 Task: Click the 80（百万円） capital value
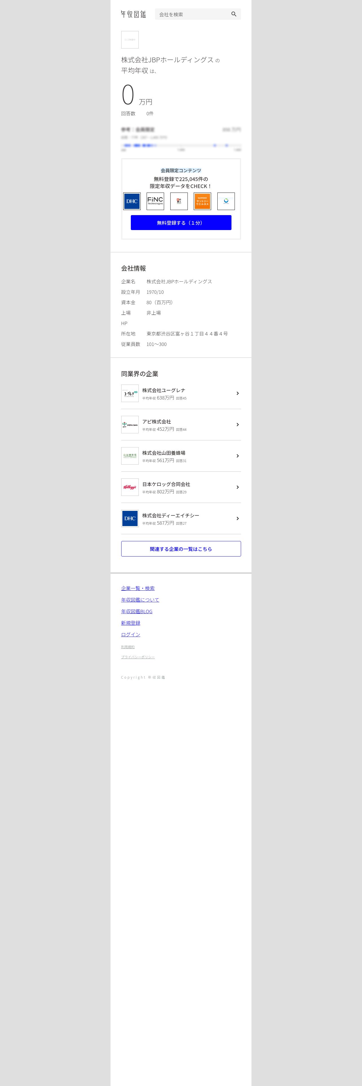coord(161,302)
